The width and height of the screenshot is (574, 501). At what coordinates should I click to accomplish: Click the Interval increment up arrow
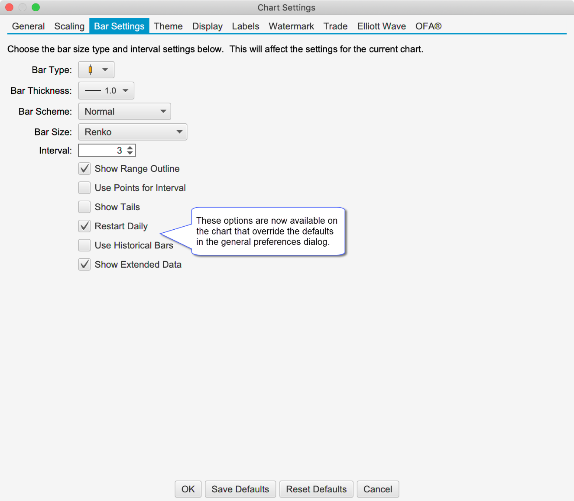point(130,148)
